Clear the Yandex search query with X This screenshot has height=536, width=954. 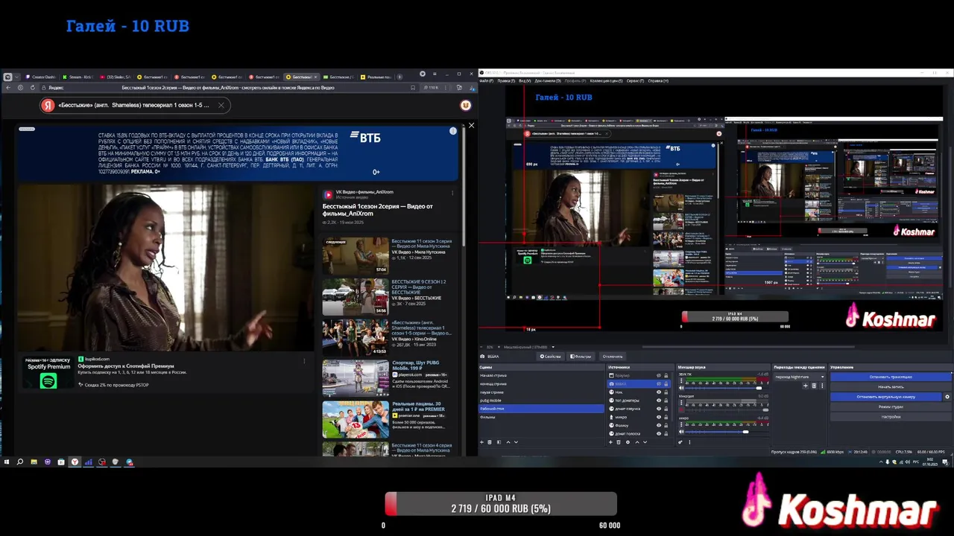click(221, 105)
